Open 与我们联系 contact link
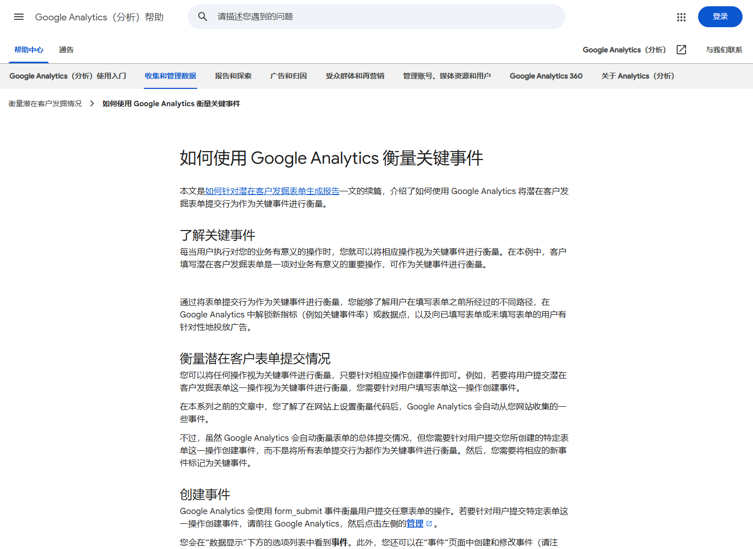The height and width of the screenshot is (549, 753). click(724, 50)
